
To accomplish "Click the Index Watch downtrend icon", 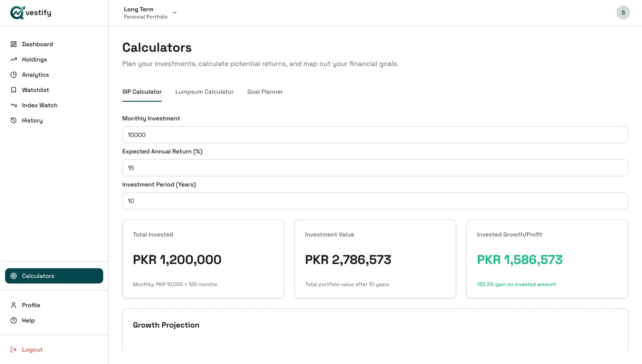I will (13, 105).
